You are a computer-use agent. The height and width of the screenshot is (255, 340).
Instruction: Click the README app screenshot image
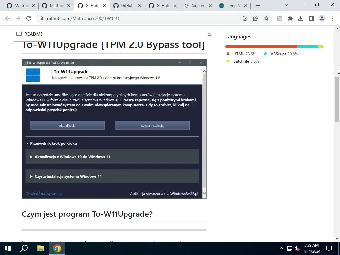click(x=114, y=129)
